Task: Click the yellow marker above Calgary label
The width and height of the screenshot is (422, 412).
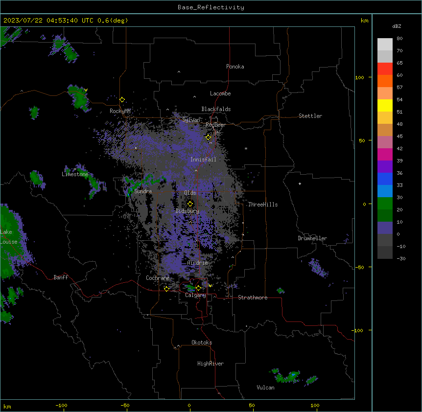Action: pyautogui.click(x=198, y=288)
